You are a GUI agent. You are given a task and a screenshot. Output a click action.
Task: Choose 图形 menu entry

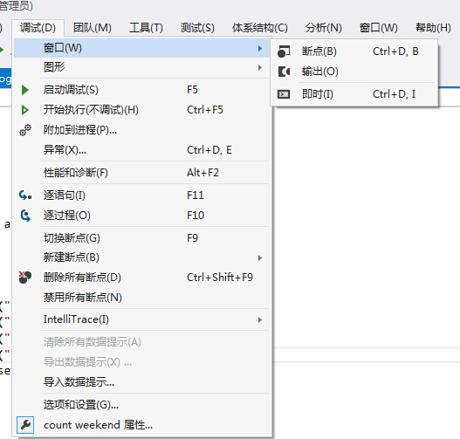pyautogui.click(x=141, y=67)
